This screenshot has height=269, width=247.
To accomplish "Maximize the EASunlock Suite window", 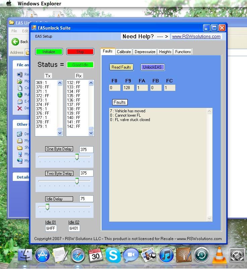I will tap(214, 28).
